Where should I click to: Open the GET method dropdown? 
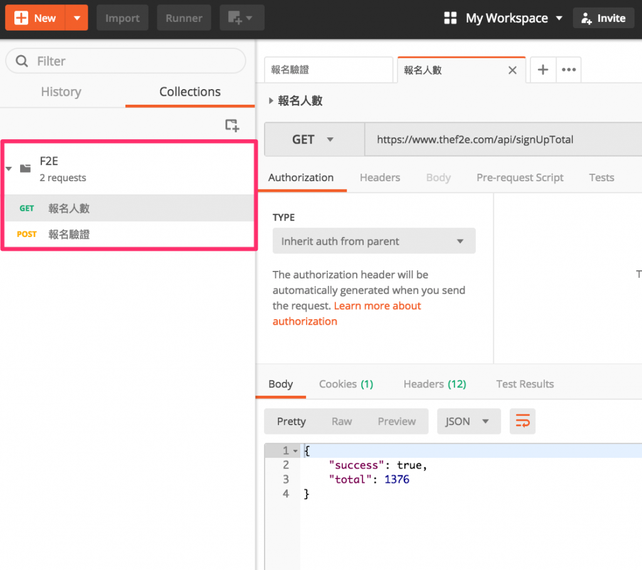[x=314, y=140]
